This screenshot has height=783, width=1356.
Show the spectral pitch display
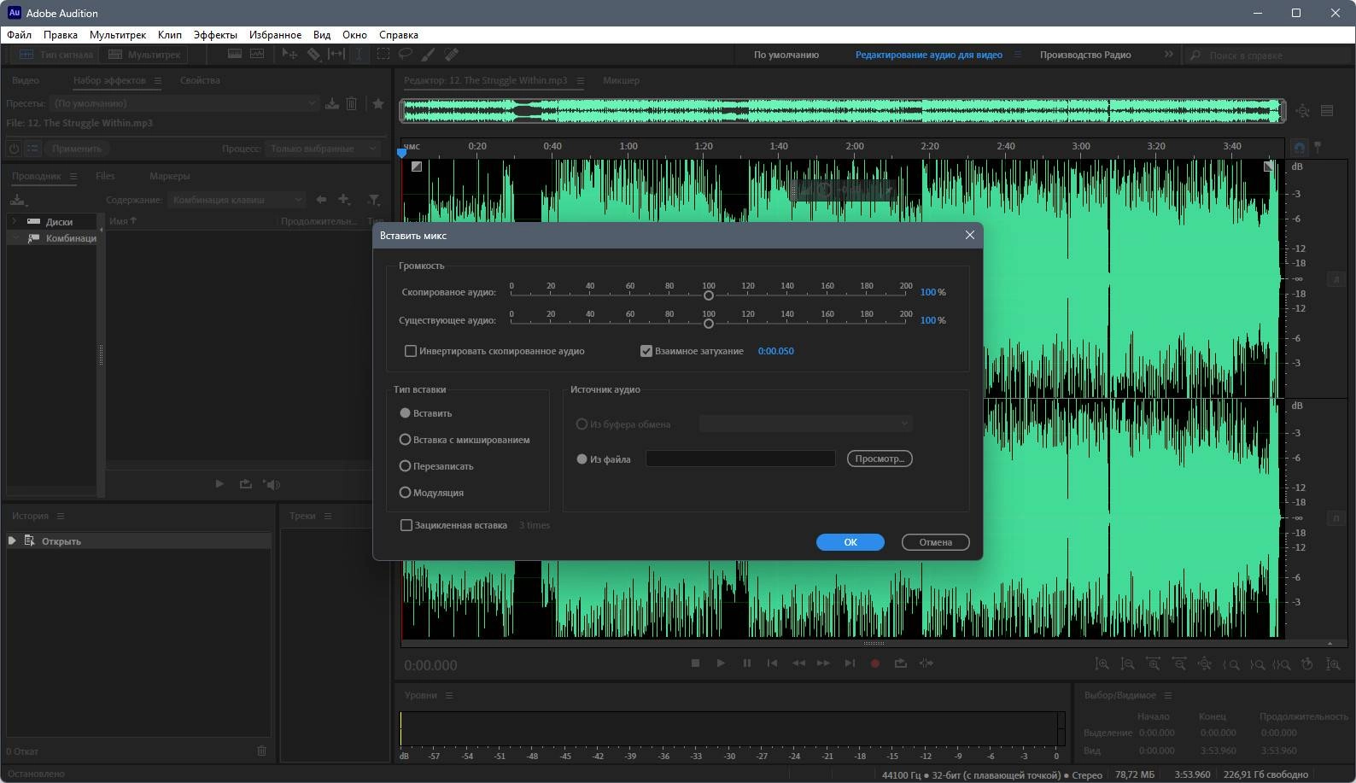(257, 55)
